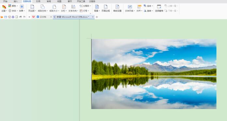Click the 分栏 (Columns) icon
The height and width of the screenshot is (121, 227).
point(64,7)
